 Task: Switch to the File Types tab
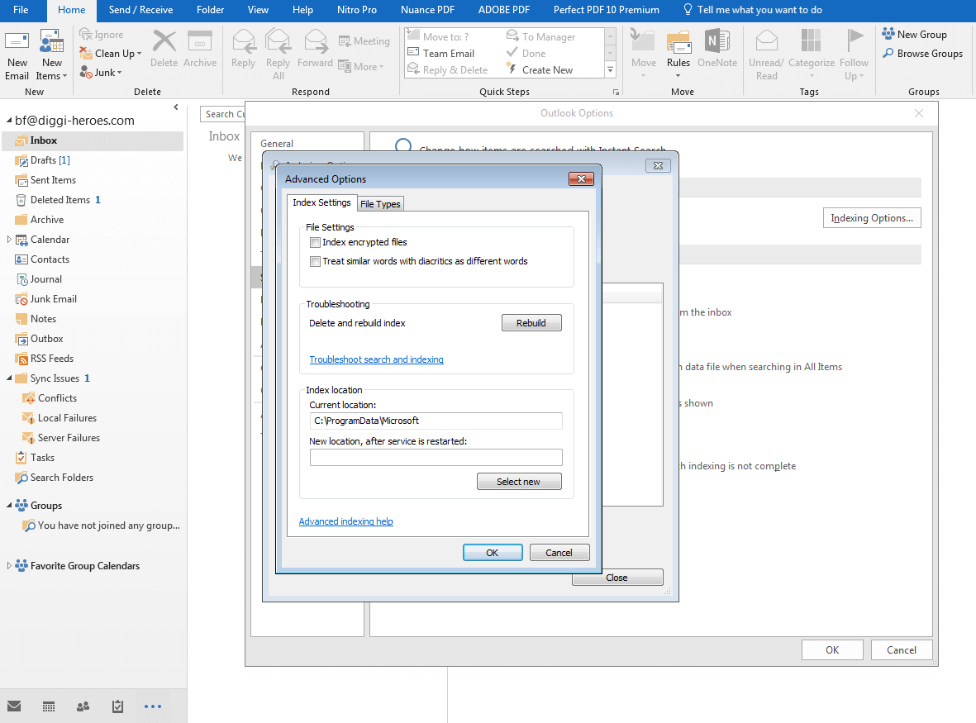[380, 203]
